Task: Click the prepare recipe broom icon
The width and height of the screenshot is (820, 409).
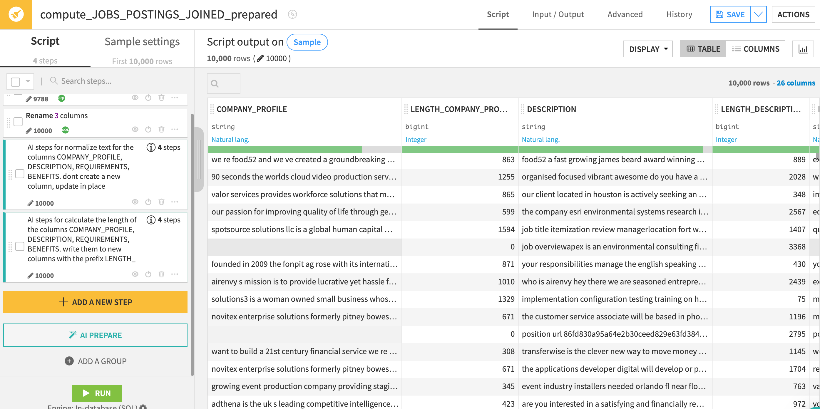Action: [x=16, y=15]
